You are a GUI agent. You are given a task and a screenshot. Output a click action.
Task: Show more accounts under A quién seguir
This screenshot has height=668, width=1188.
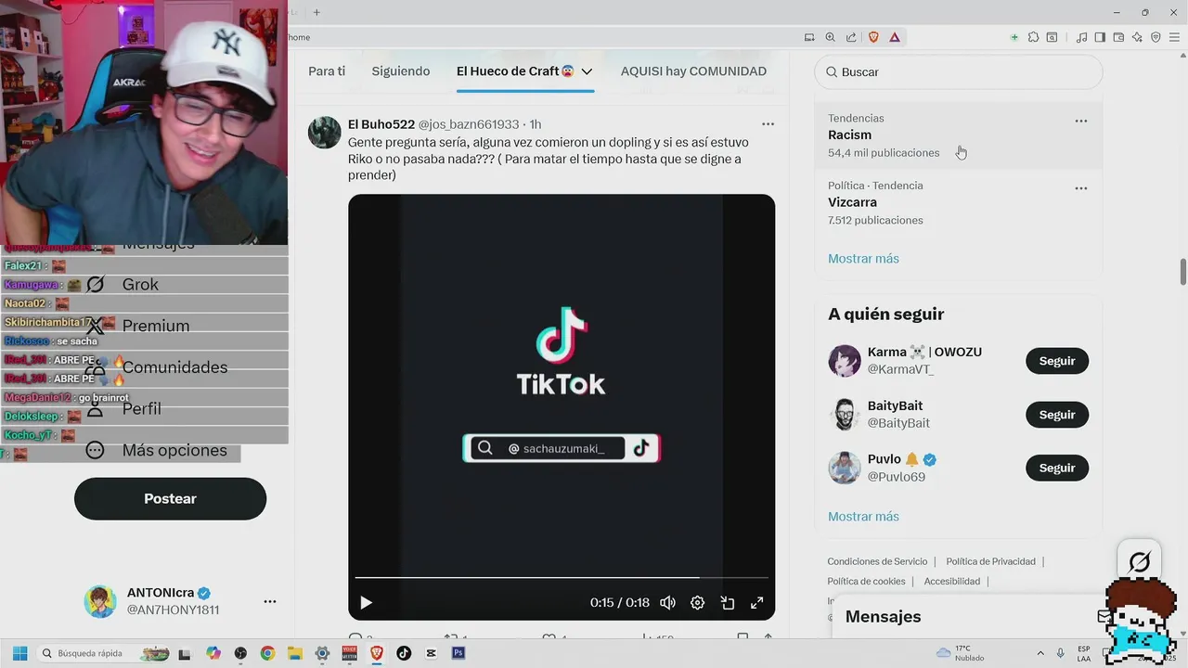[x=863, y=517]
